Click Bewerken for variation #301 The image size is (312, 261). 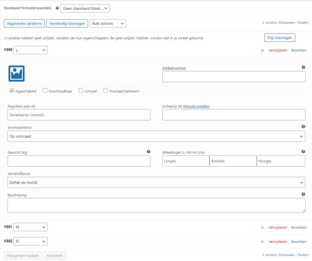click(299, 227)
